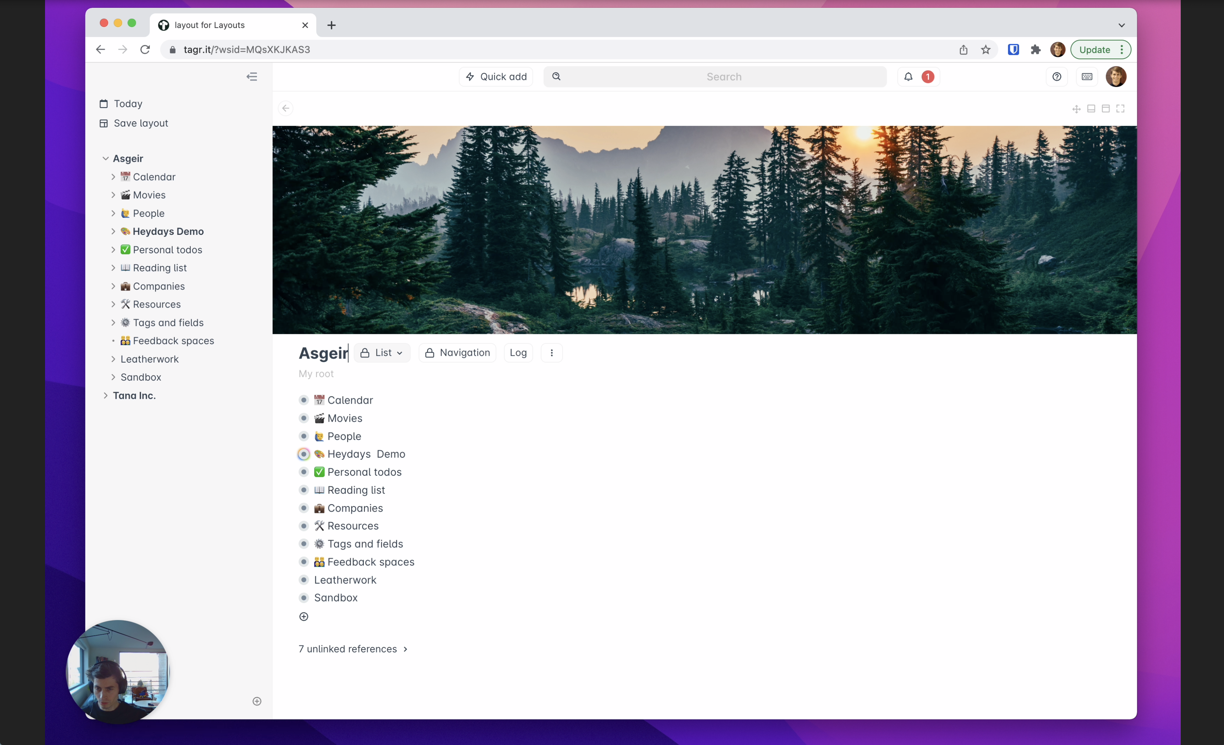1224x745 pixels.
Task: Bookmark the page with star icon
Action: tap(986, 50)
